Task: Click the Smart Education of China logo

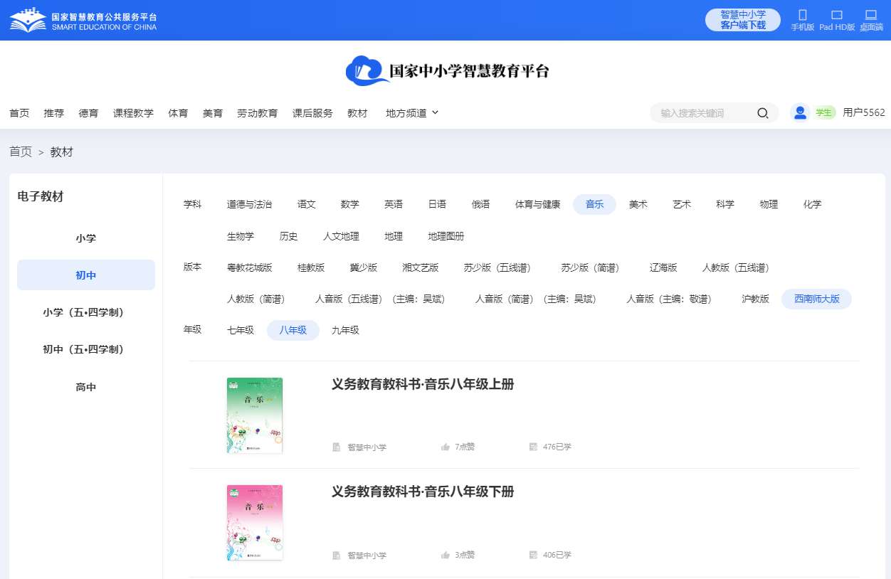Action: (83, 20)
